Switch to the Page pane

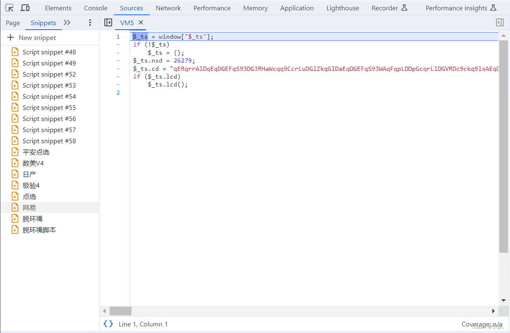point(13,23)
